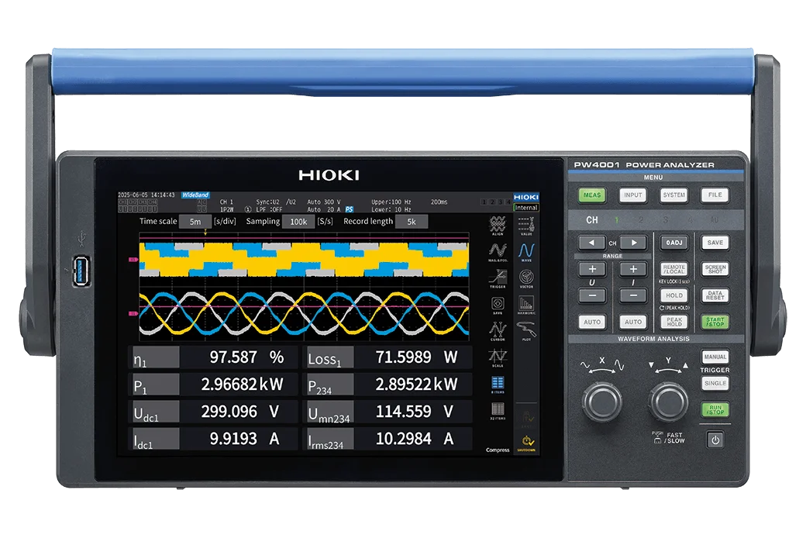Image resolution: width=806 pixels, height=538 pixels.
Task: Show the VALUE list view icon
Action: (526, 226)
